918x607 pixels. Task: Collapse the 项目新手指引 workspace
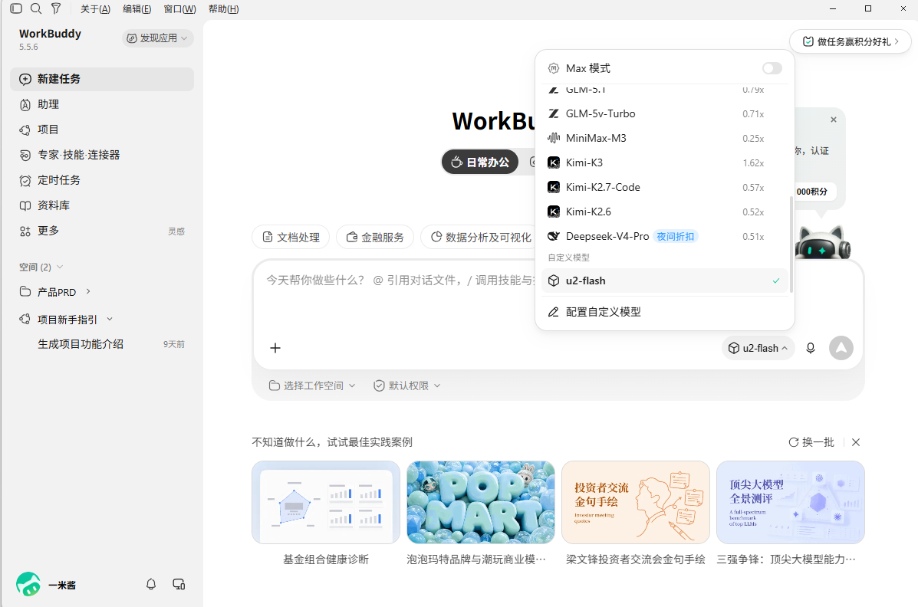point(110,320)
